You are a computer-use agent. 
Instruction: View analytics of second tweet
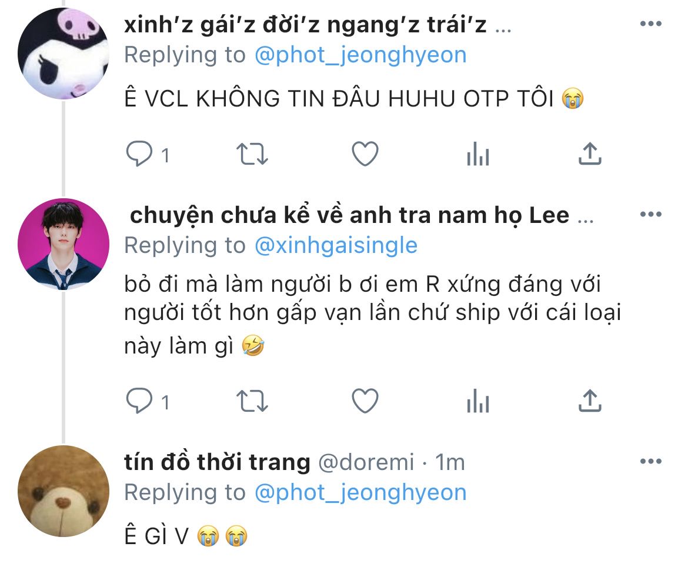478,401
